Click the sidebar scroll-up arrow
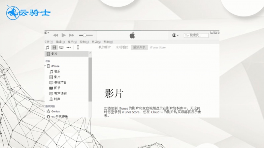Screen dimensions: 264x148 [90, 53]
